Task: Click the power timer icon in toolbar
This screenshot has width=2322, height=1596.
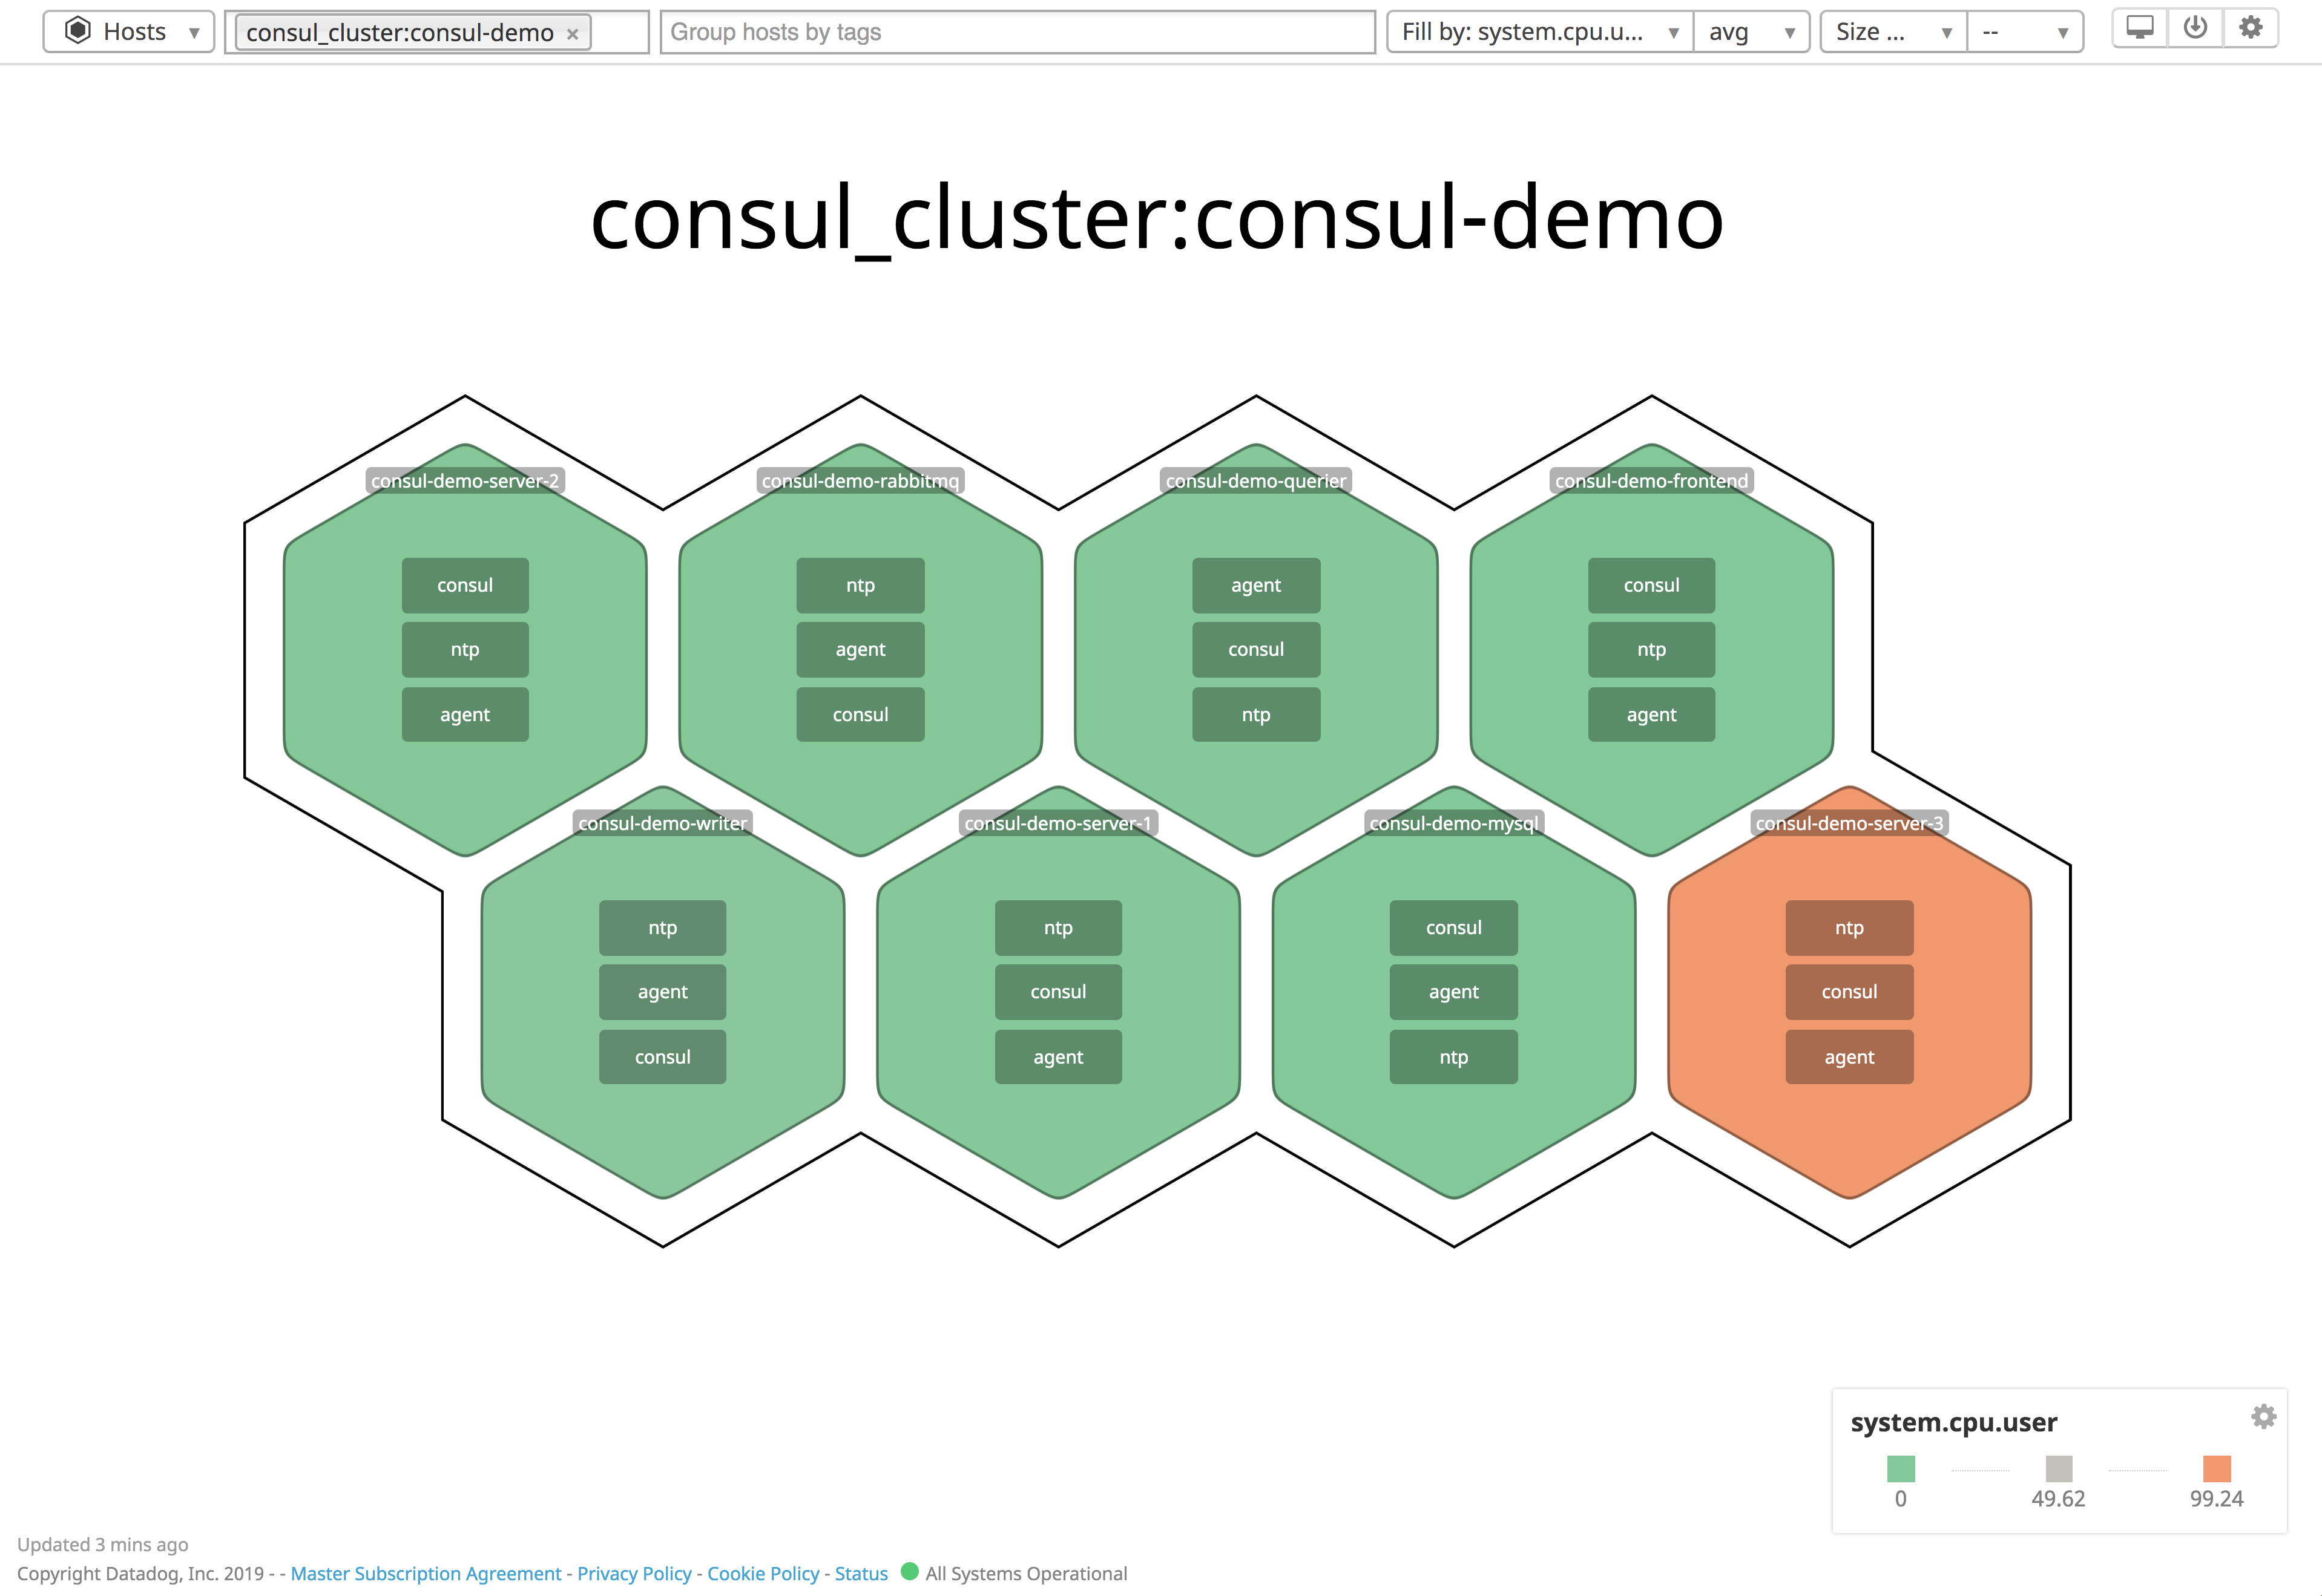Action: click(x=2195, y=28)
